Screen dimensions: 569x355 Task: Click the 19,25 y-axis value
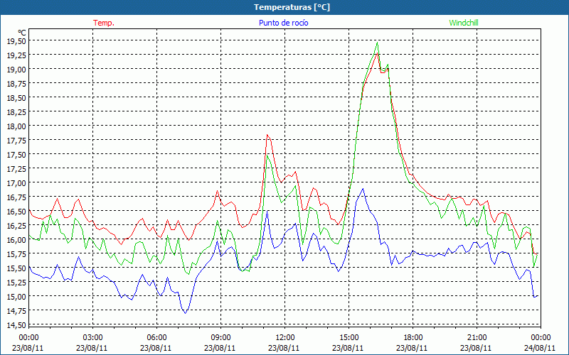[16, 55]
